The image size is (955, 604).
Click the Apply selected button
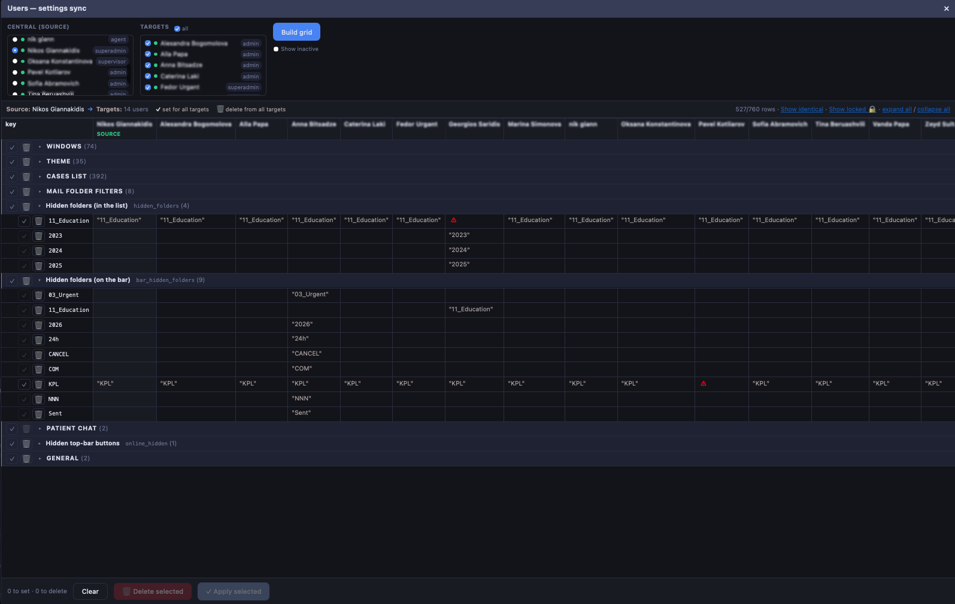pyautogui.click(x=234, y=591)
